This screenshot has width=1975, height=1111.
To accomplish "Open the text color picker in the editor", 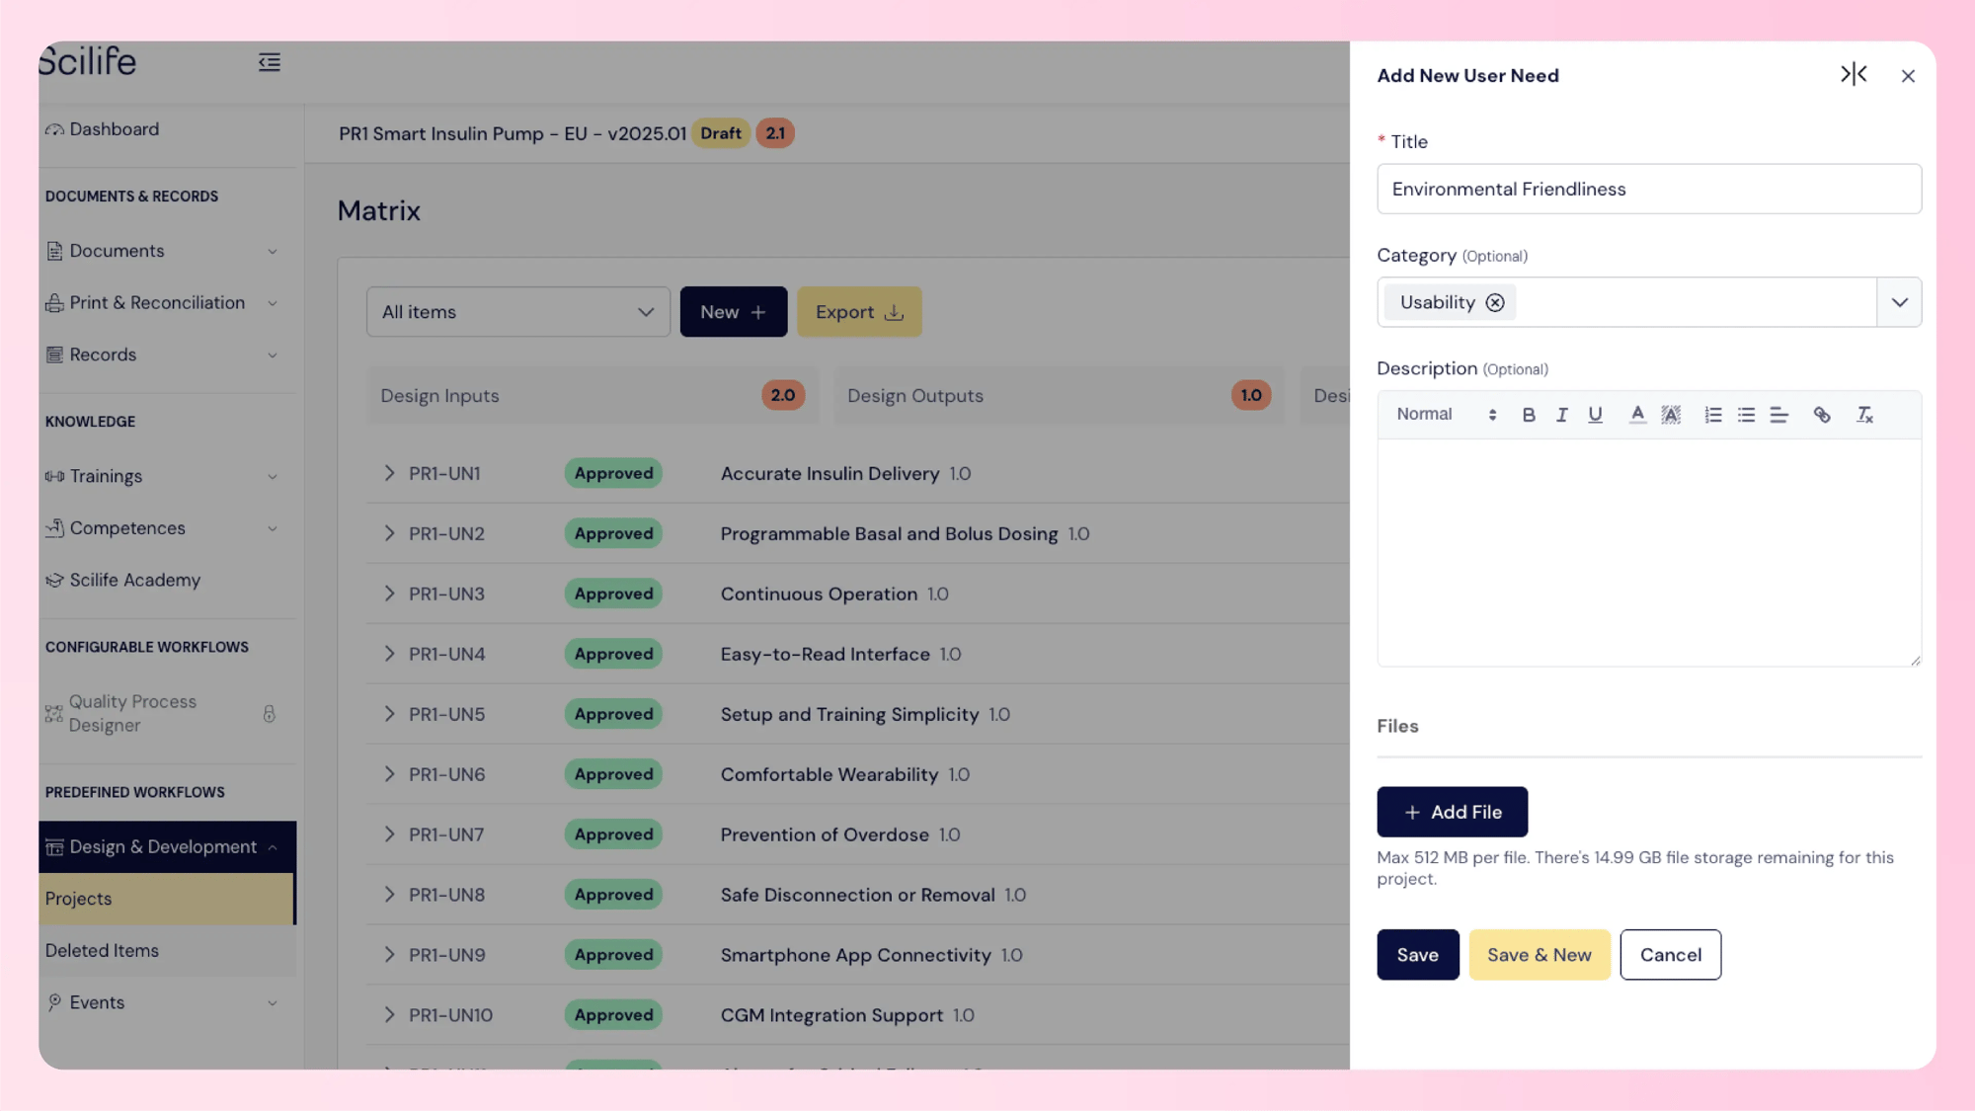I will pyautogui.click(x=1637, y=414).
